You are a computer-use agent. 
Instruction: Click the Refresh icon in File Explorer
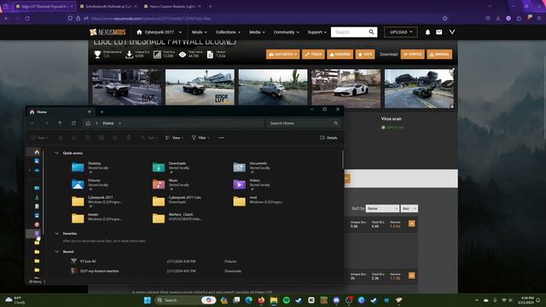coord(73,123)
